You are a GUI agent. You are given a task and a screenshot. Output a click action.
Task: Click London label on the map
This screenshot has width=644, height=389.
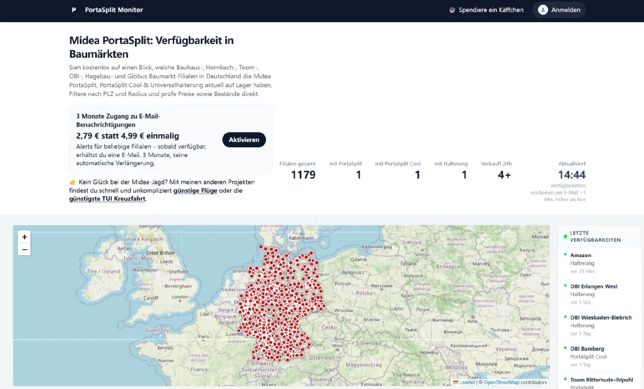180,297
